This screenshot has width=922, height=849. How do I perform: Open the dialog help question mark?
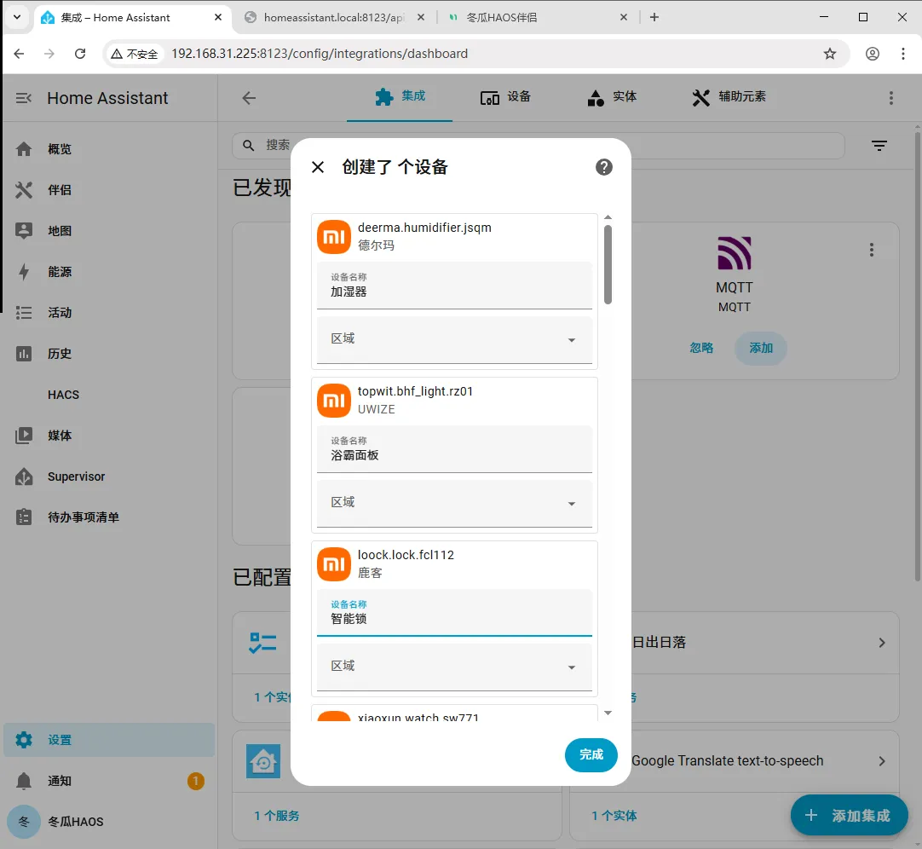coord(604,167)
